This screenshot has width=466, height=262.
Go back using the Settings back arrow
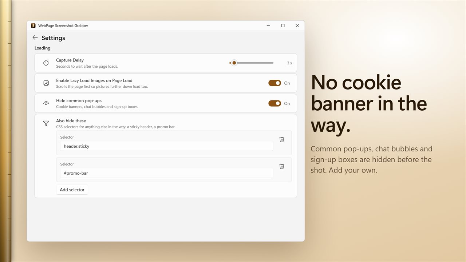[35, 37]
